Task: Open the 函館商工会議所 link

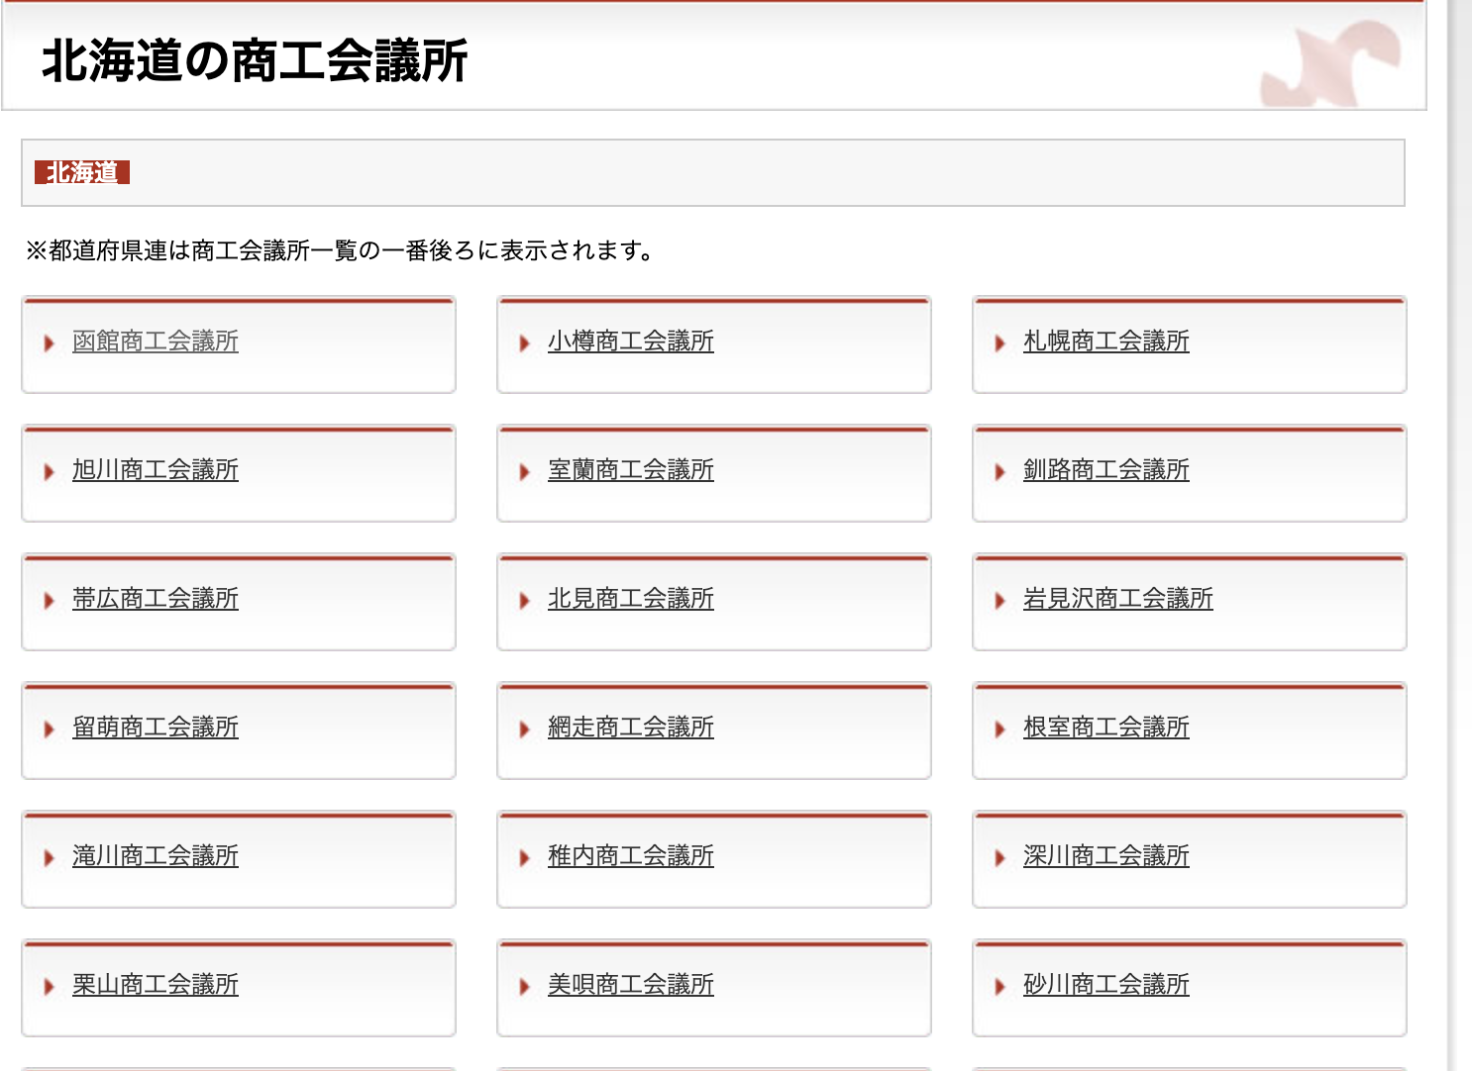Action: pos(156,341)
